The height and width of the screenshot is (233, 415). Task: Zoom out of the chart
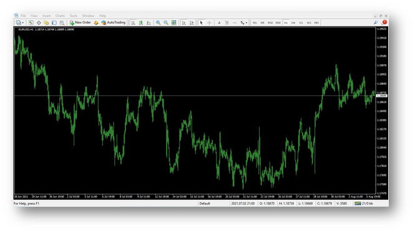(x=165, y=22)
